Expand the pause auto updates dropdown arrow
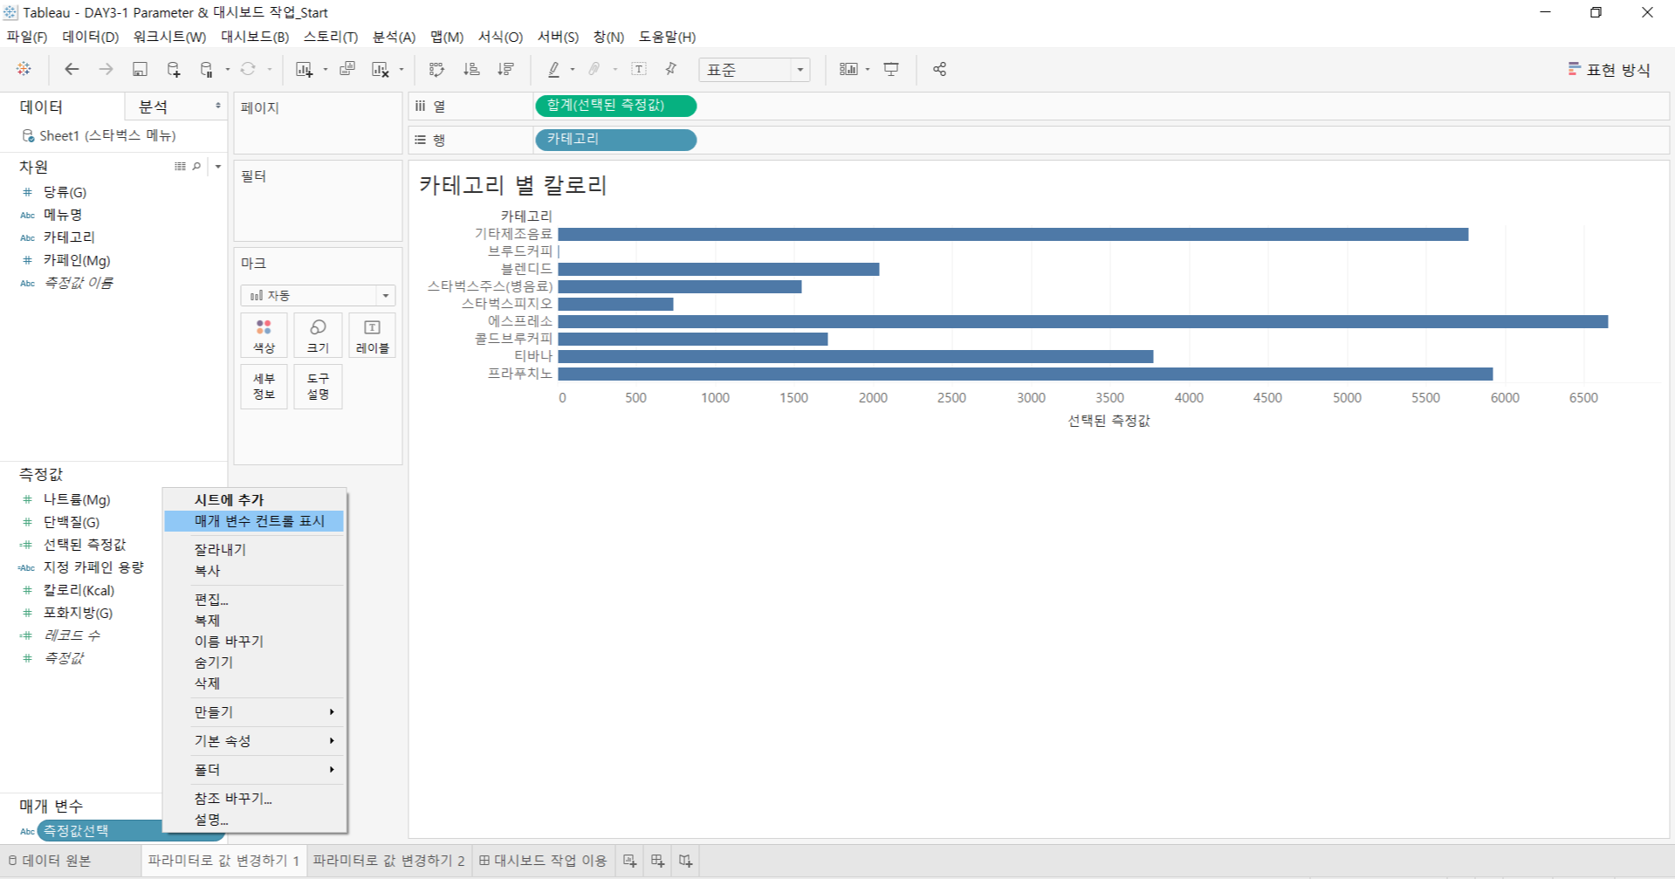The width and height of the screenshot is (1675, 879). 227,70
